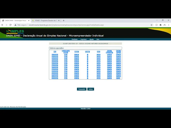Select the 03/2020 period cell

(x=55, y=59)
